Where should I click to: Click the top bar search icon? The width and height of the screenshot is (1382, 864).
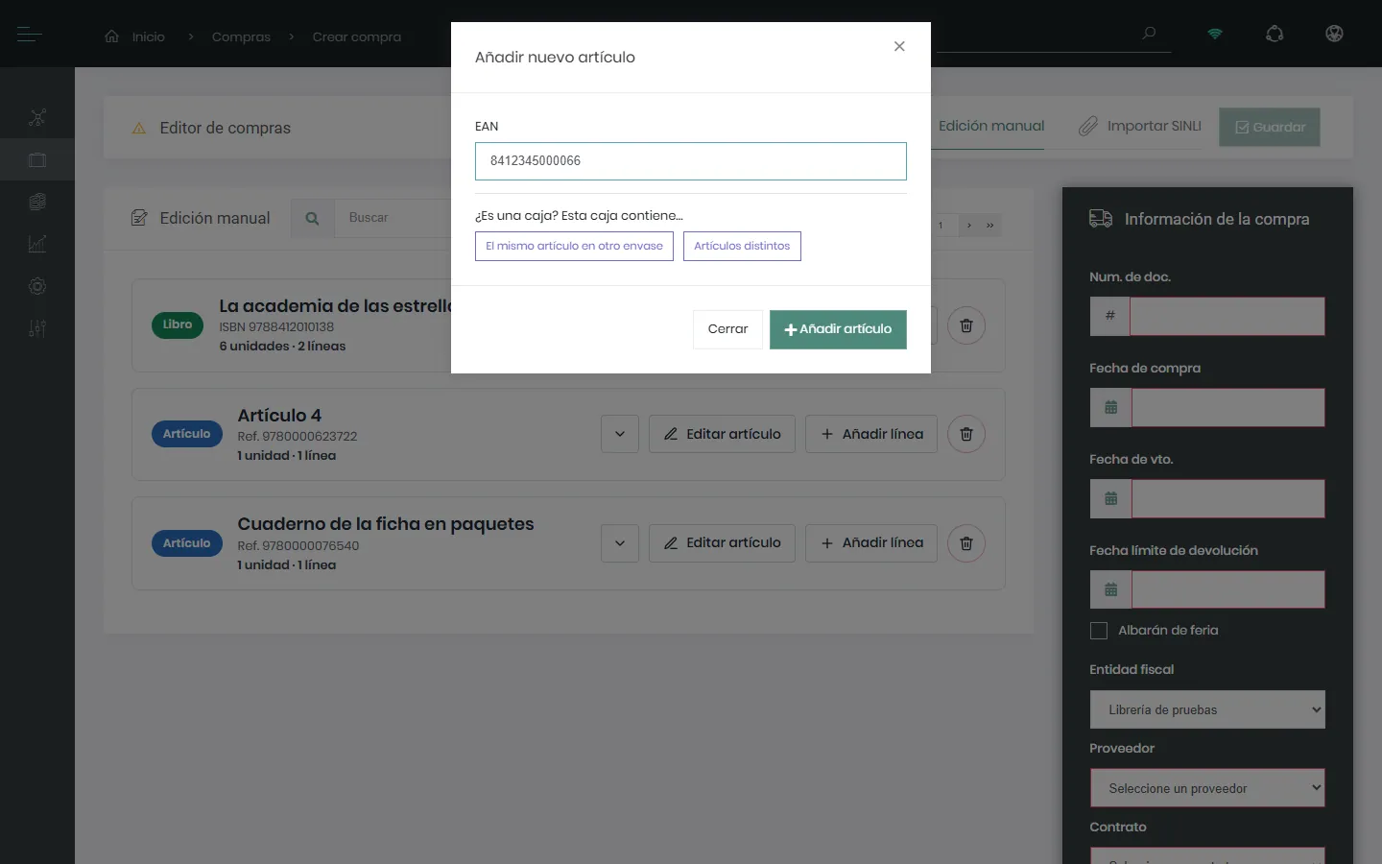point(1149,34)
